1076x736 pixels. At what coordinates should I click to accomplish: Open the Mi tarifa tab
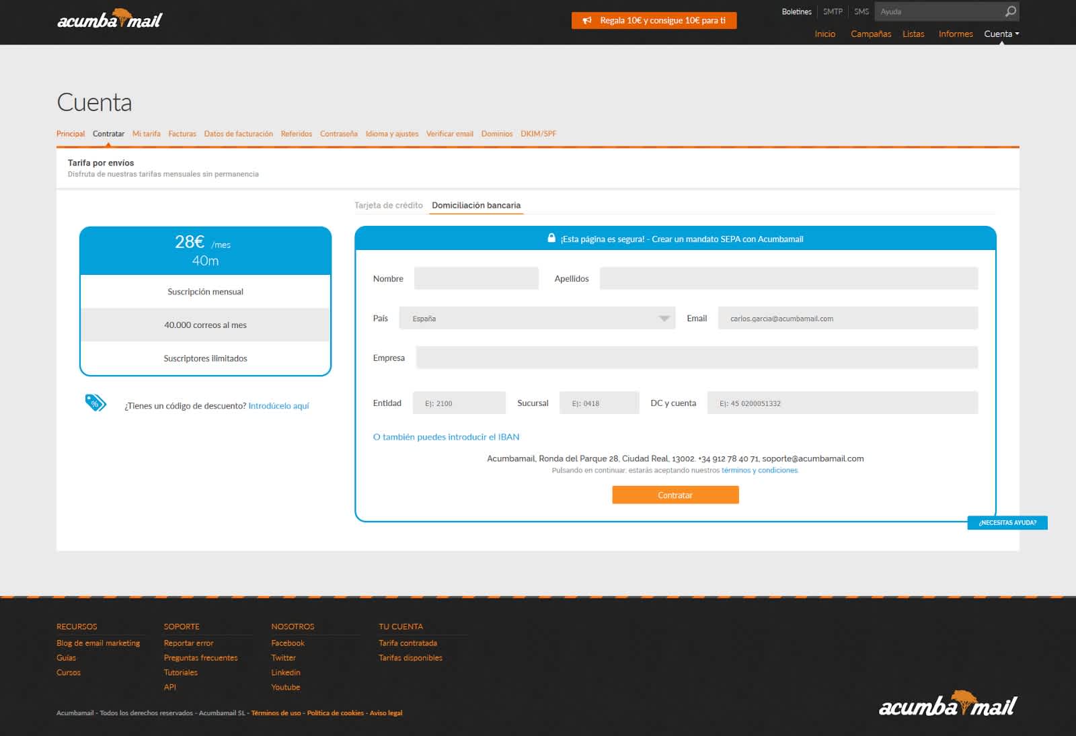tap(147, 134)
